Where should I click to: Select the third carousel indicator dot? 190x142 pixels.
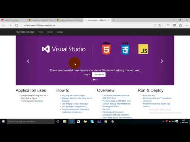(x=96, y=80)
